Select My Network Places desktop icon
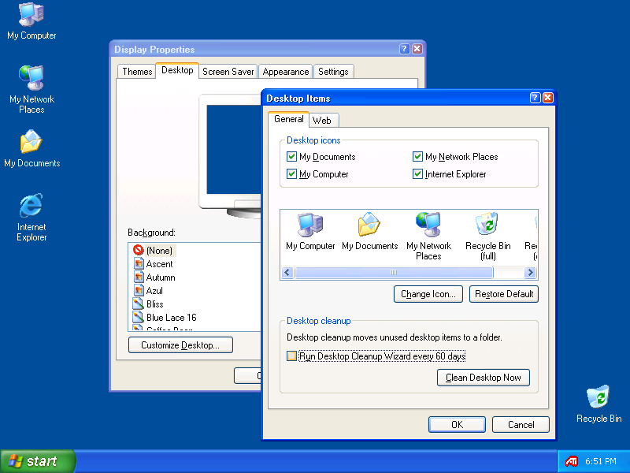This screenshot has height=473, width=630. pos(31,89)
